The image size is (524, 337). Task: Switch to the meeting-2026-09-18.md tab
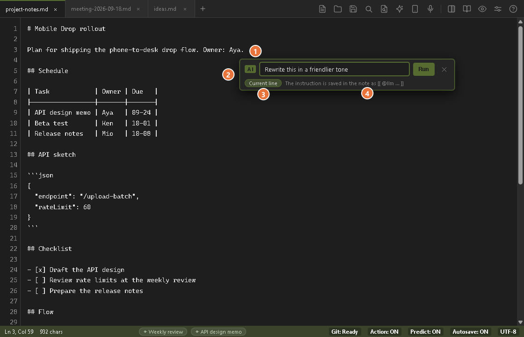[101, 9]
